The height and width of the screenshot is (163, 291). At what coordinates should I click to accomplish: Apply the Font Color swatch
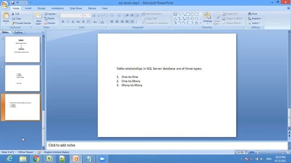[x=102, y=22]
